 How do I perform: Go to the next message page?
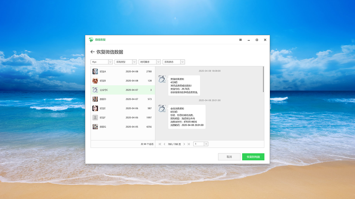pyautogui.click(x=184, y=144)
